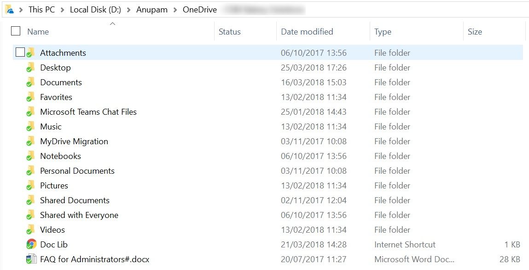The width and height of the screenshot is (529, 270).
Task: Click the 28 KB size cell
Action: pos(510,259)
